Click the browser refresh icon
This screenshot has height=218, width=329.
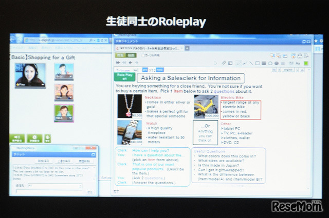pyautogui.click(x=102, y=40)
